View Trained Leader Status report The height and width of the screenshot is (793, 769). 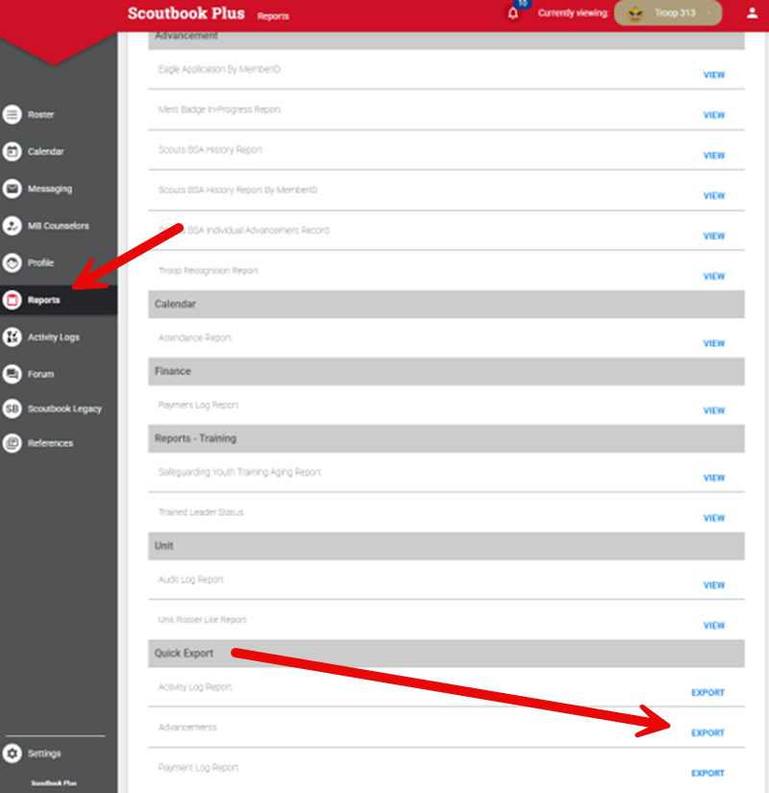point(714,518)
